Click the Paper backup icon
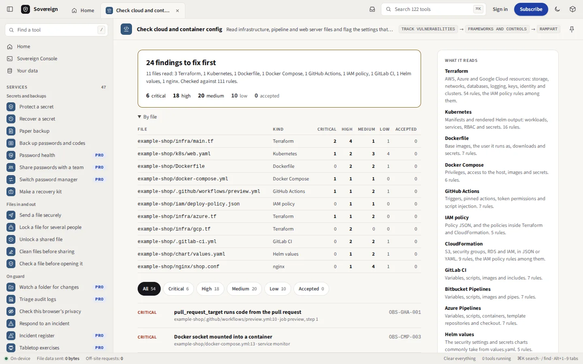 [11, 131]
